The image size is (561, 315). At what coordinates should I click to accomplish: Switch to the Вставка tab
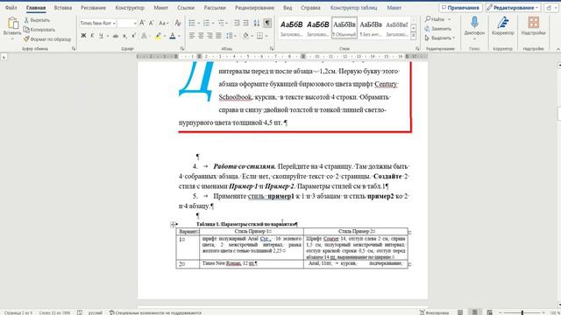[x=62, y=8]
